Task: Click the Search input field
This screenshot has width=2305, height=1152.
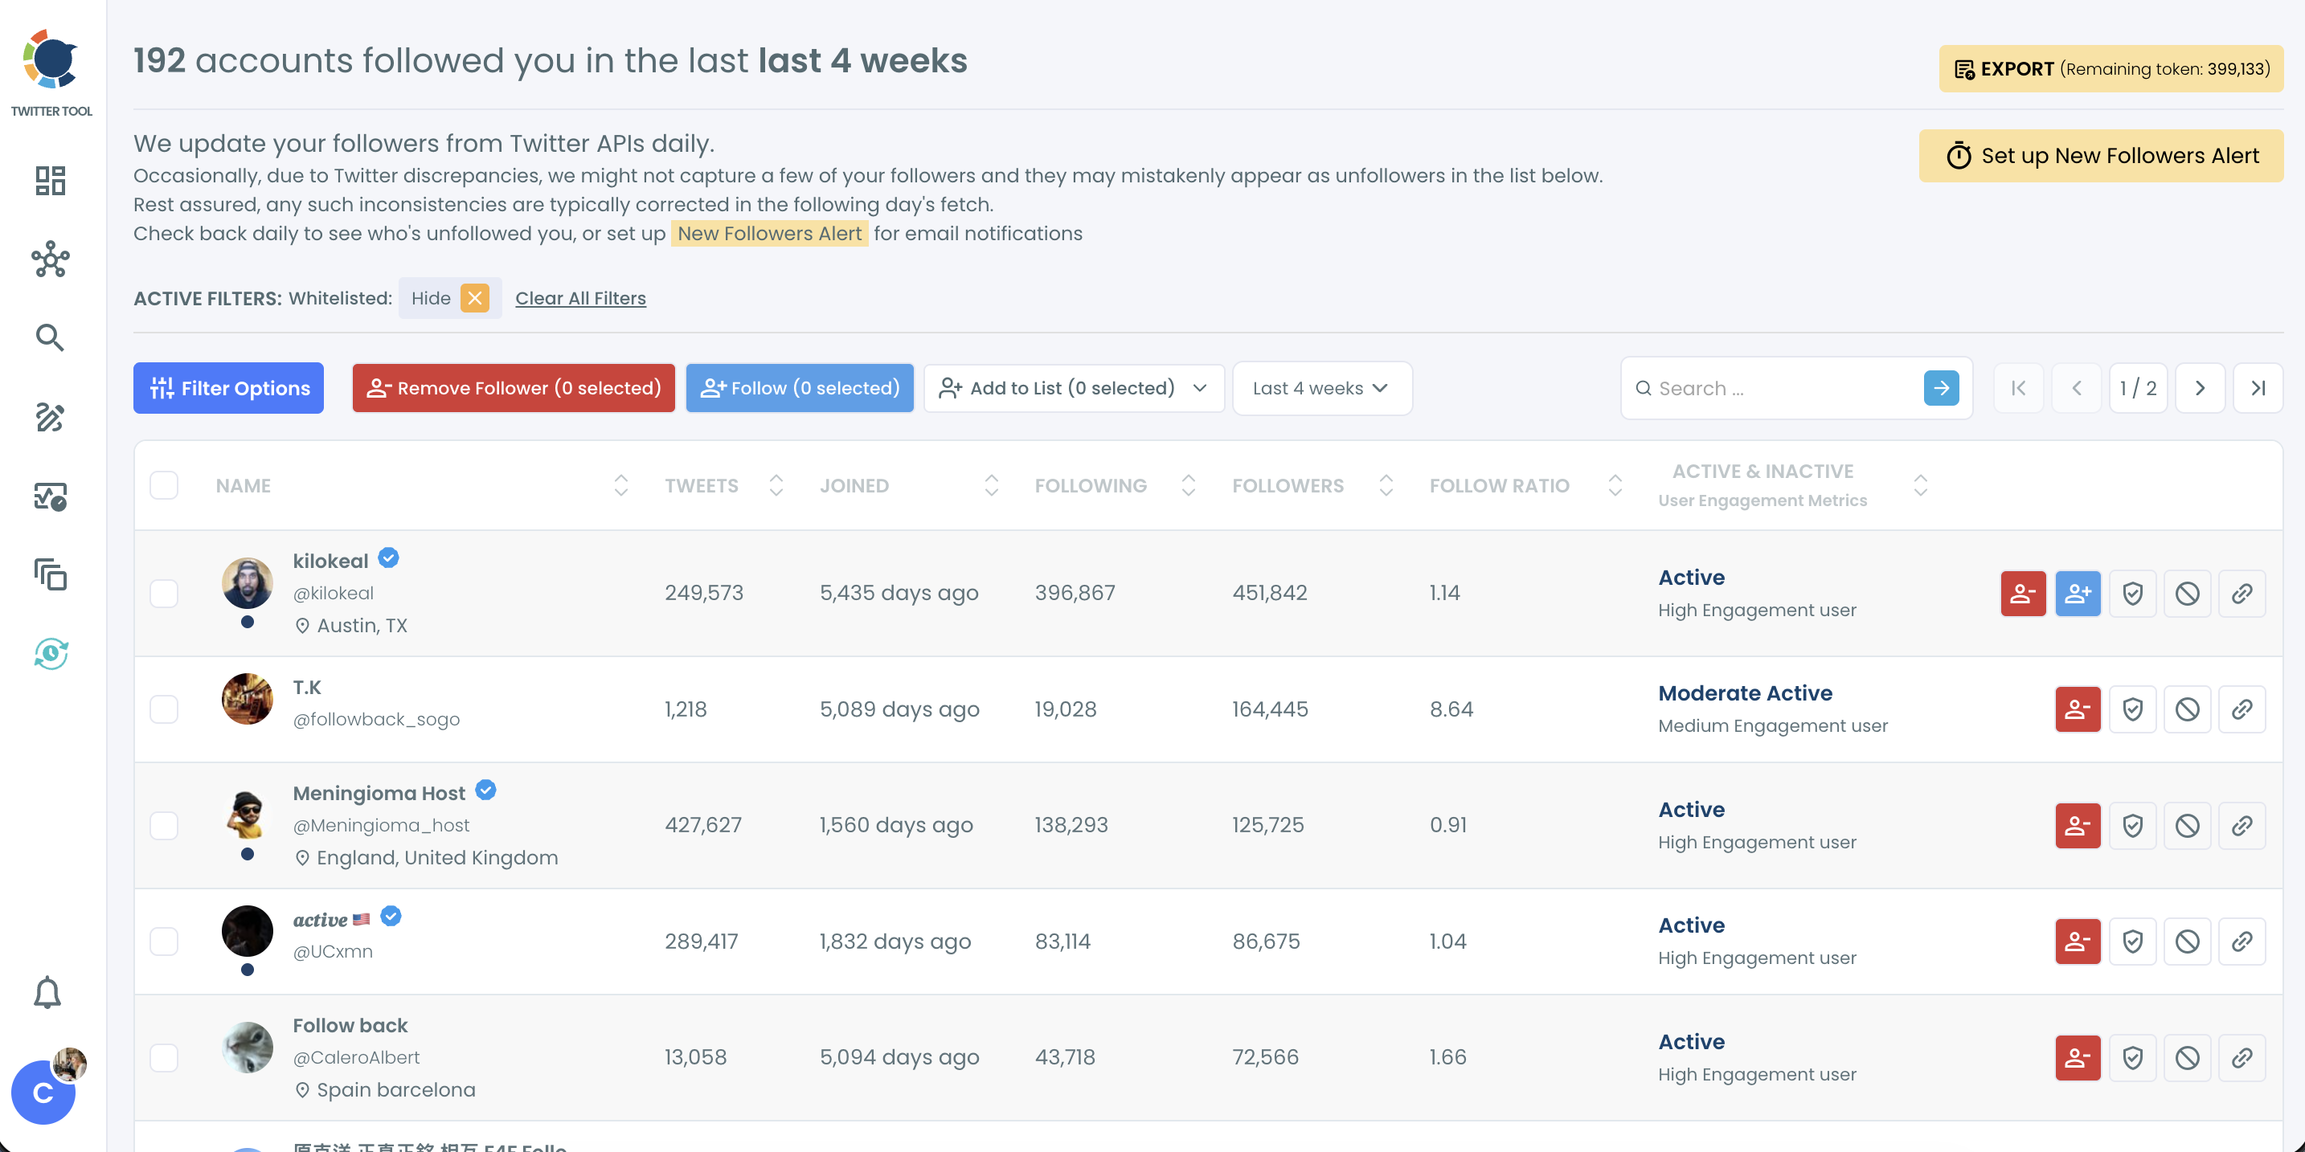Action: (x=1781, y=388)
